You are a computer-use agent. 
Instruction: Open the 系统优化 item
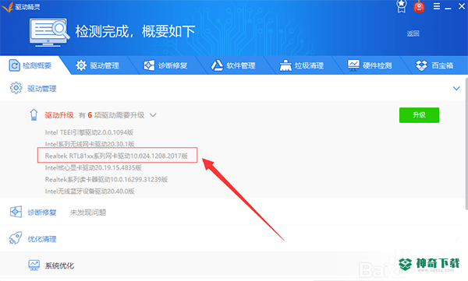pyautogui.click(x=59, y=265)
